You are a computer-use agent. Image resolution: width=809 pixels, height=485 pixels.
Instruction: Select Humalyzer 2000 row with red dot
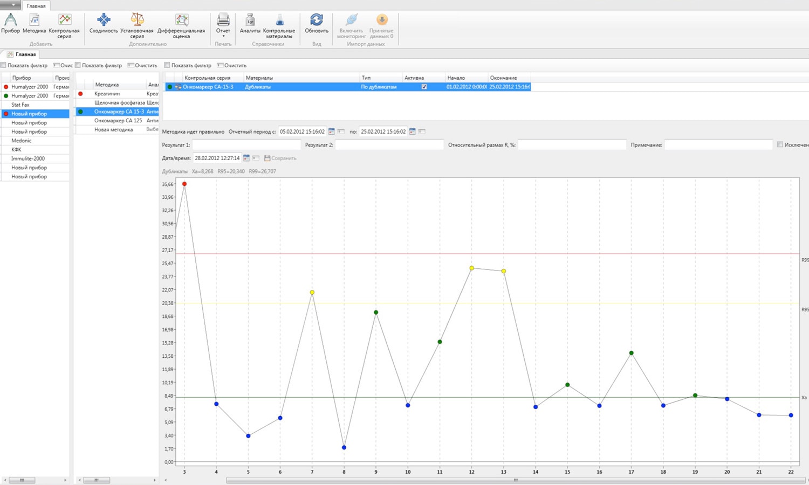[35, 87]
